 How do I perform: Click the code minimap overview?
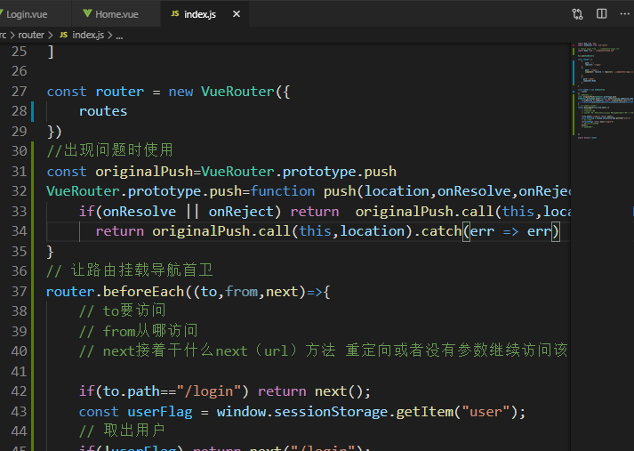pyautogui.click(x=602, y=91)
